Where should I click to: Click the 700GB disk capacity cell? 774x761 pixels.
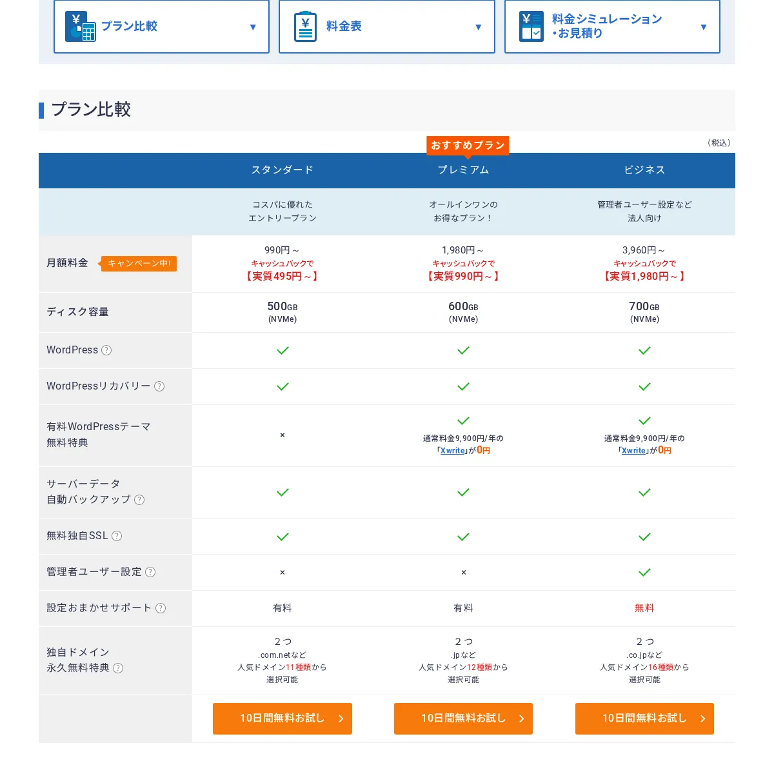[644, 312]
